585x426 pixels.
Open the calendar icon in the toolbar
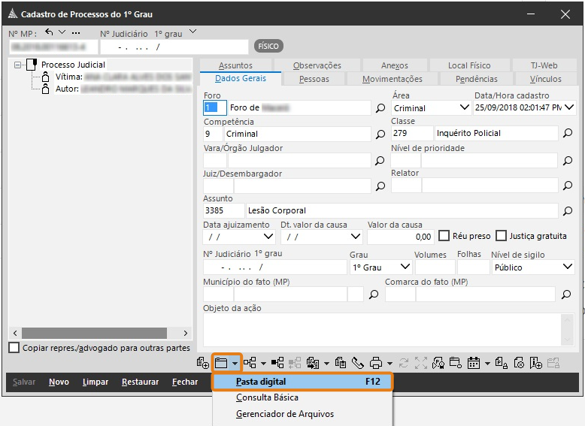click(474, 363)
